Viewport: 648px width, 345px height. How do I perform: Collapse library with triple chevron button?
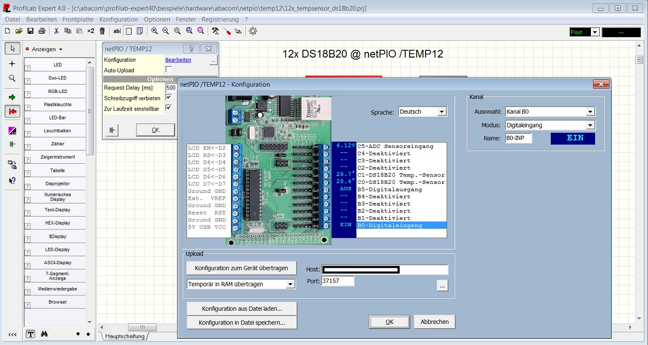[12, 334]
